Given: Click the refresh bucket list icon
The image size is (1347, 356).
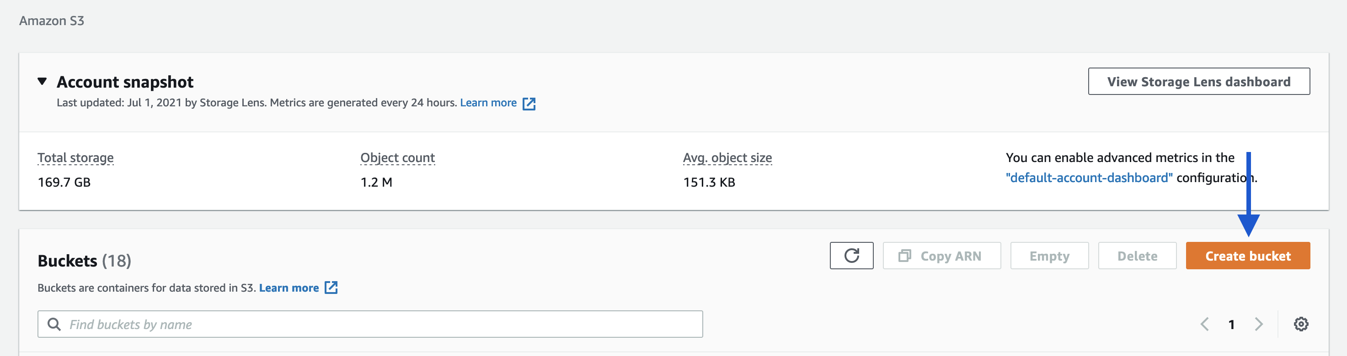Looking at the screenshot, I should 852,256.
